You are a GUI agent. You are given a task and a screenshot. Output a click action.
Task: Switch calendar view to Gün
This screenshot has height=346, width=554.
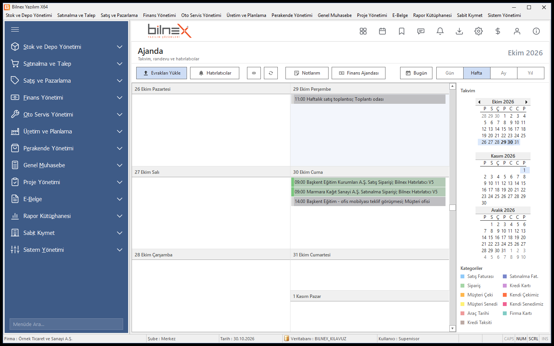click(450, 73)
